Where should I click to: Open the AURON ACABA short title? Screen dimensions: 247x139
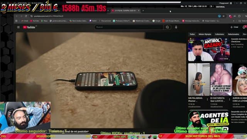pyautogui.click(x=240, y=100)
